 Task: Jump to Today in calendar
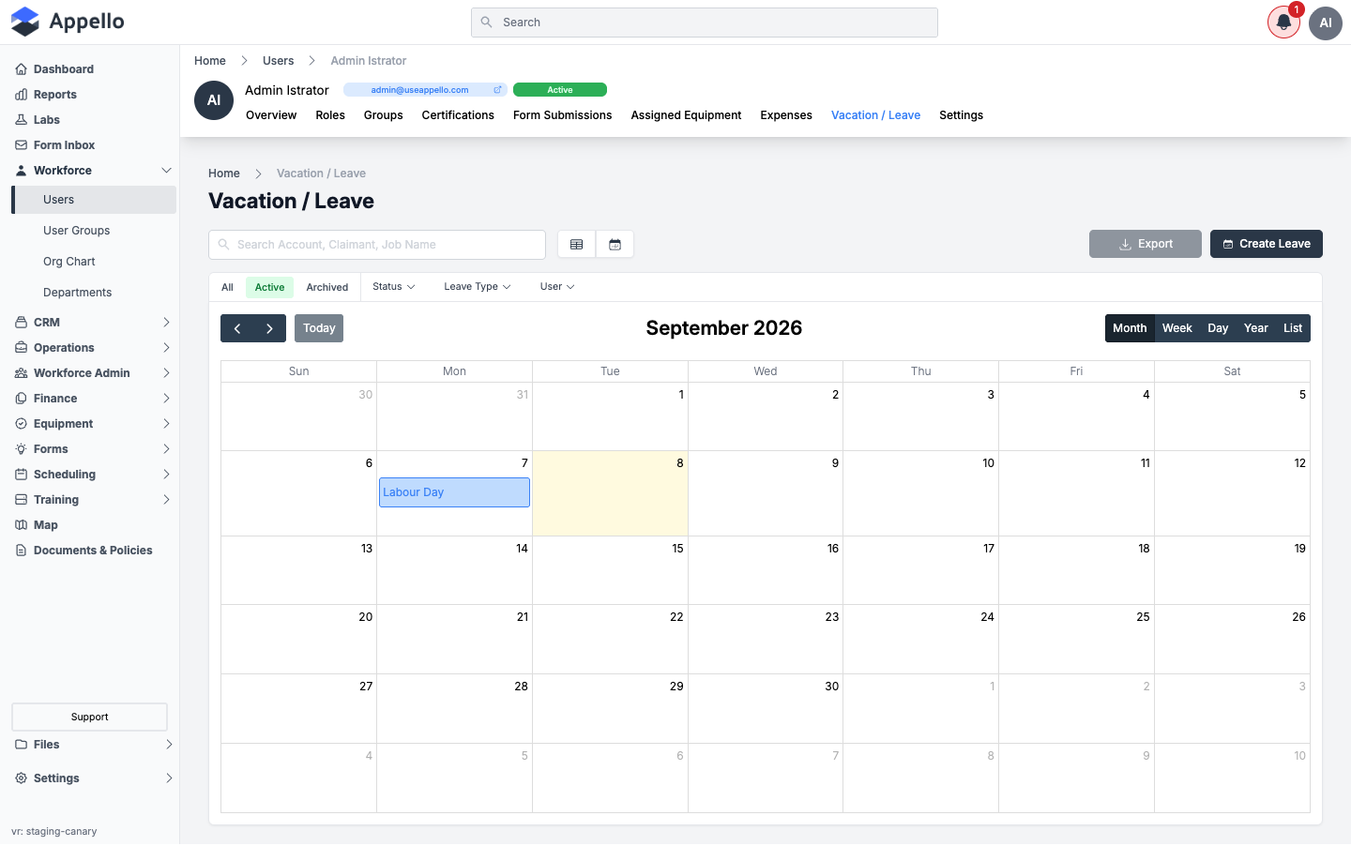pos(319,328)
